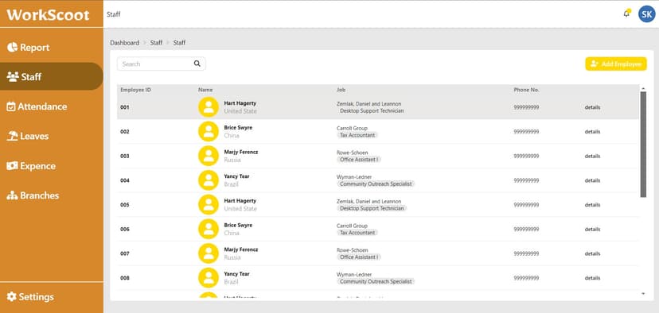Click avatar of employee 006
The image size is (659, 313).
click(209, 229)
